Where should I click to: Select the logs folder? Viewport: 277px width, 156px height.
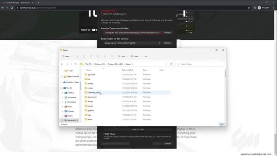pos(89,115)
